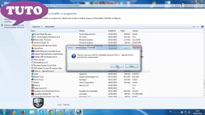
Task: Select the RocketDock 1.3.5 entry
Action: 41,63
